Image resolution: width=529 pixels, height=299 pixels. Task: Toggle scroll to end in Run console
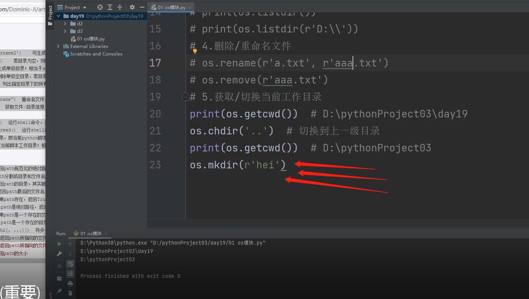coord(70,273)
